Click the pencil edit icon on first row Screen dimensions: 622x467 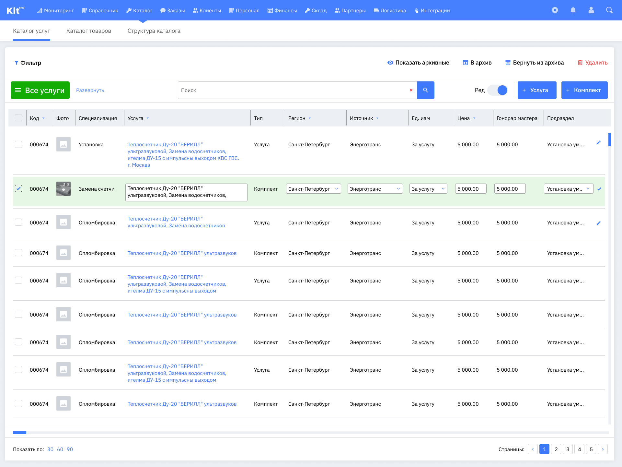pyautogui.click(x=599, y=143)
